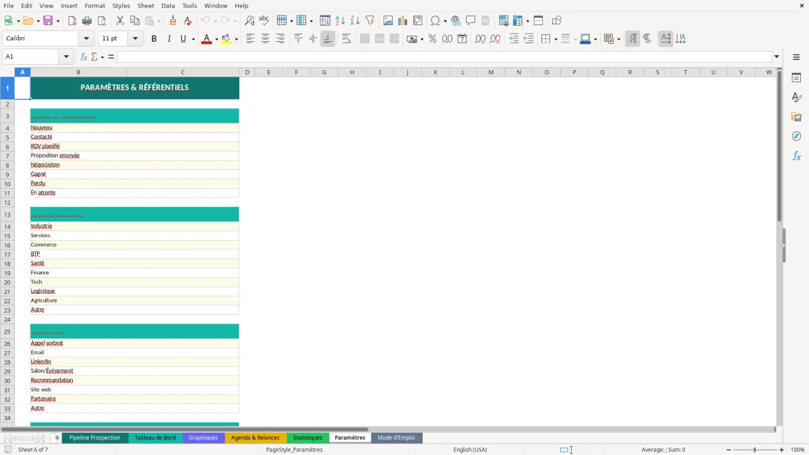The height and width of the screenshot is (455, 809).
Task: Click the Cut scissors icon
Action: 120,21
